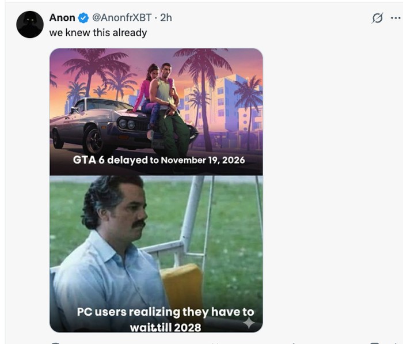The height and width of the screenshot is (344, 403).
Task: Click the Grok explain-post icon
Action: (x=377, y=18)
